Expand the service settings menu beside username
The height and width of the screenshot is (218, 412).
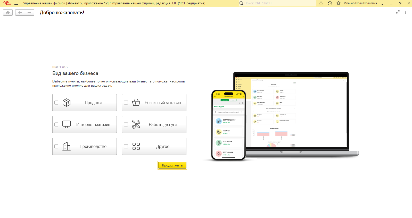pyautogui.click(x=382, y=3)
